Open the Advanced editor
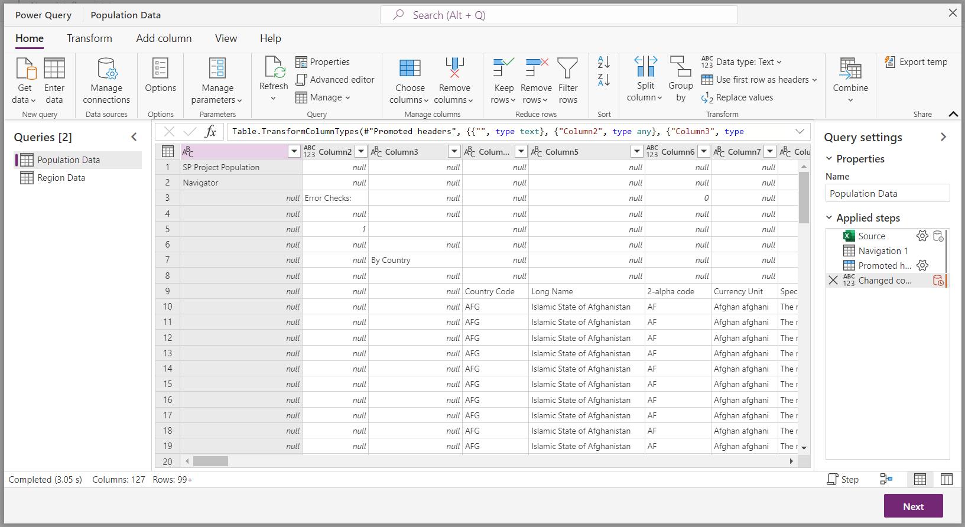Viewport: 965px width, 527px height. [x=335, y=80]
